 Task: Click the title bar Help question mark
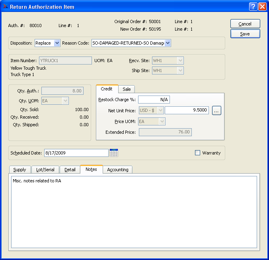click(253, 7)
